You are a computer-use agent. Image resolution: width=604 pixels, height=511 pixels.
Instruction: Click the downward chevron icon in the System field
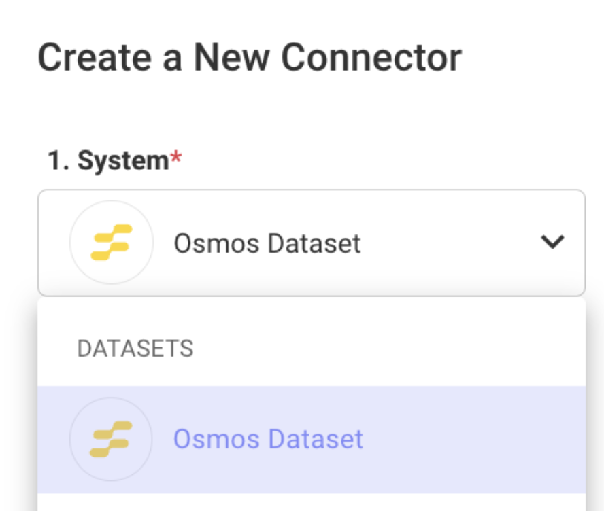click(552, 242)
